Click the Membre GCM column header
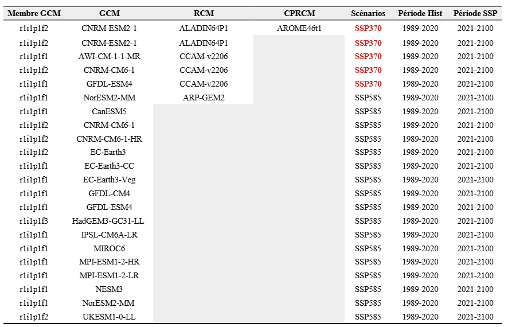This screenshot has width=508, height=327. tap(34, 13)
